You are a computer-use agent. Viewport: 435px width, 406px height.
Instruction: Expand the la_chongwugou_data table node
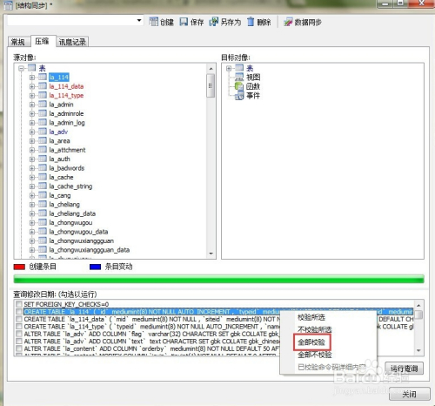[x=32, y=232]
